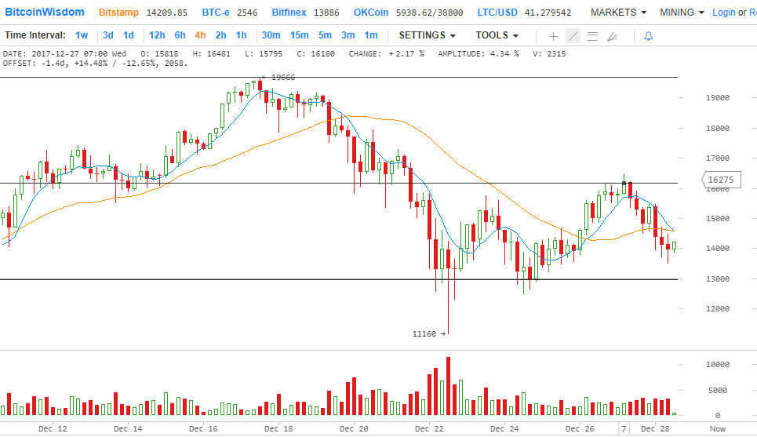
Task: Expand the MINING menu
Action: (x=682, y=13)
